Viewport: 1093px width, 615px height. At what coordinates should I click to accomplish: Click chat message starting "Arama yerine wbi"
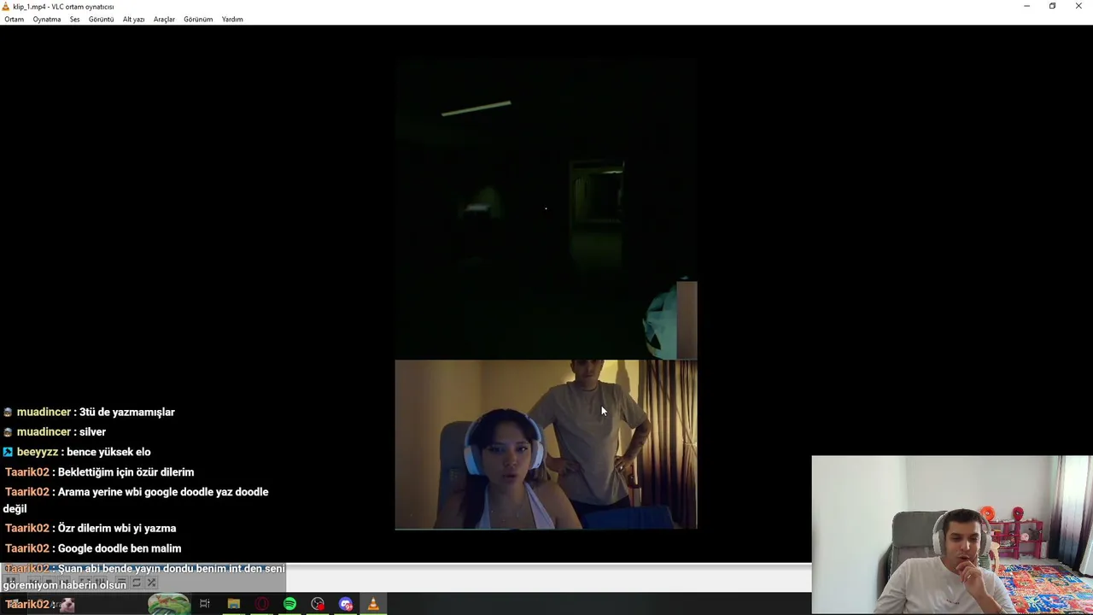coord(137,500)
